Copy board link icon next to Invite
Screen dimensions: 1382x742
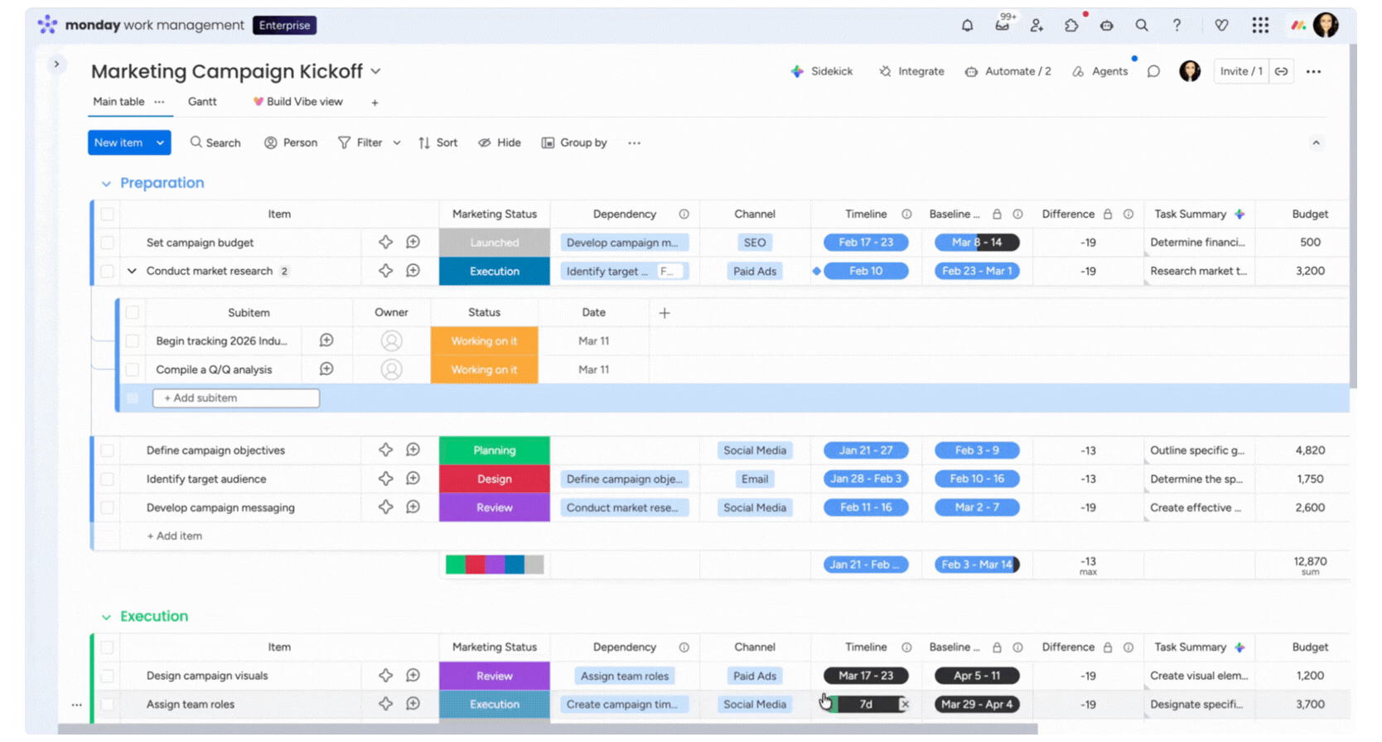coord(1281,71)
